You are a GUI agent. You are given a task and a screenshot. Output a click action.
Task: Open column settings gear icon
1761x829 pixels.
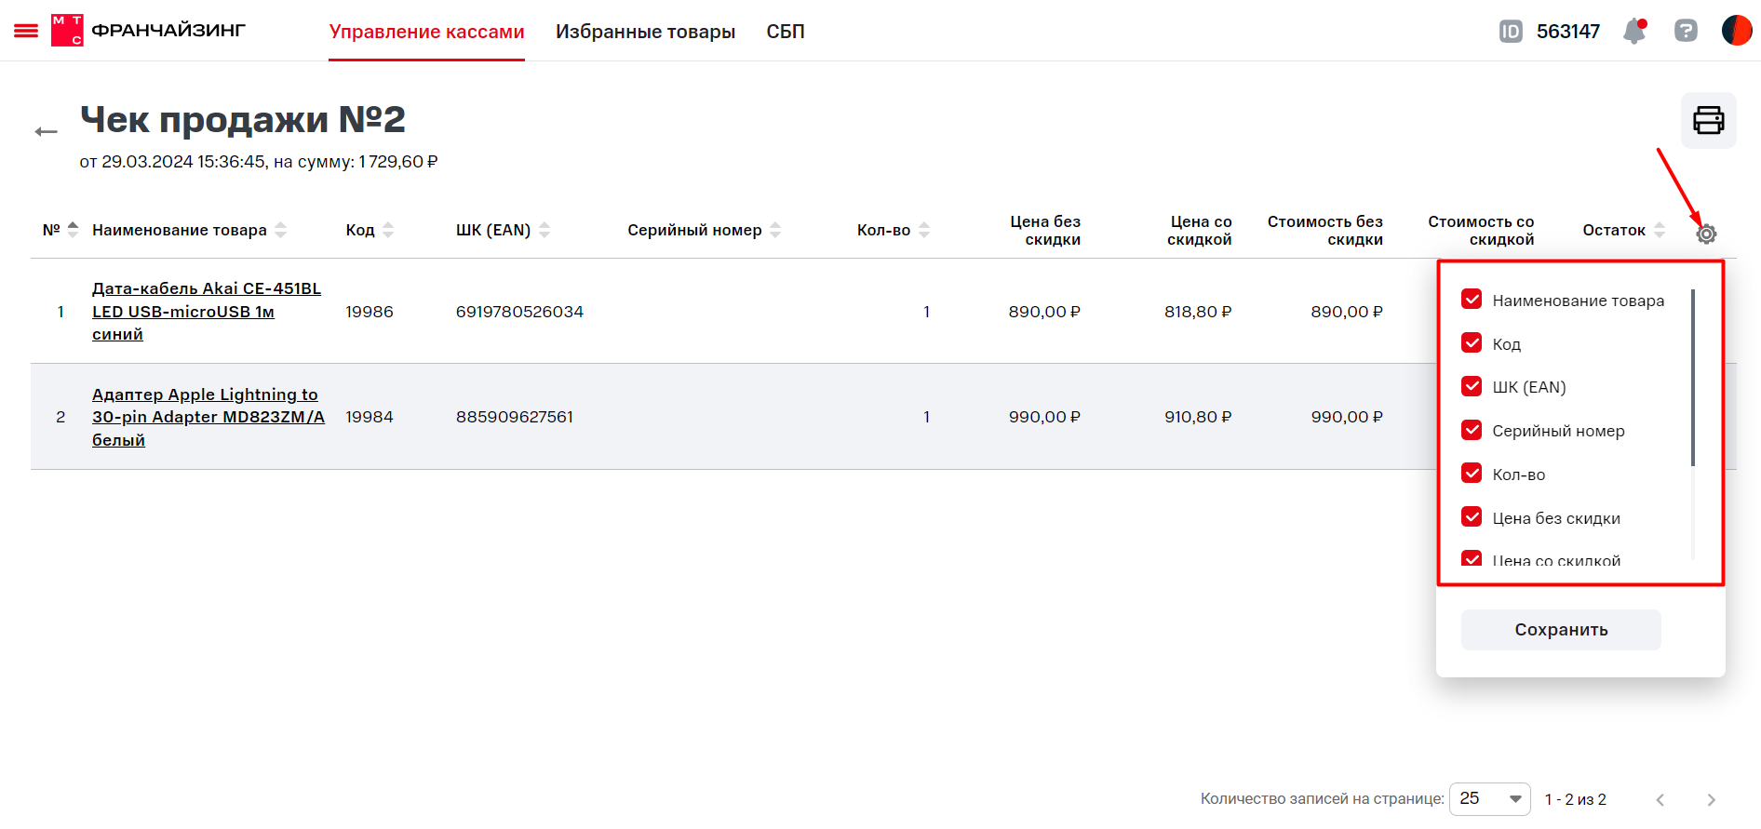pos(1706,234)
